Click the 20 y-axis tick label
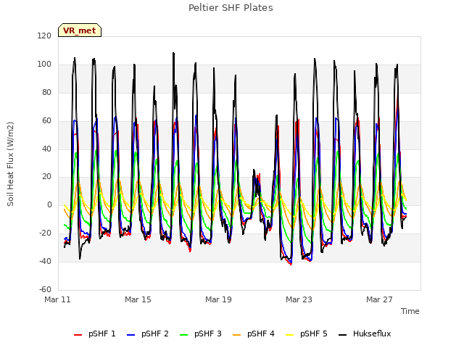 coord(46,177)
